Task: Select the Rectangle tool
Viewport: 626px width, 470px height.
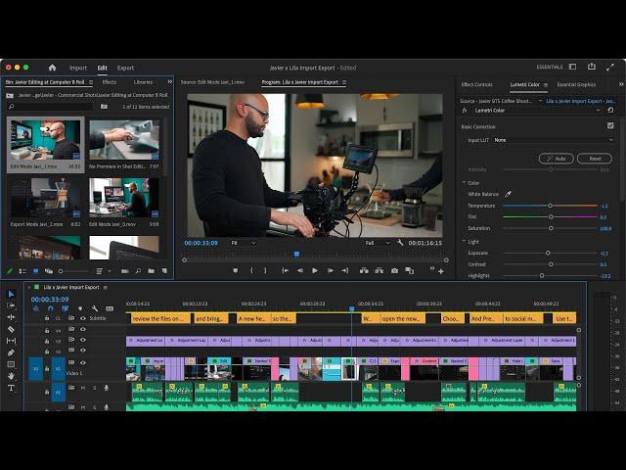Action: click(11, 364)
